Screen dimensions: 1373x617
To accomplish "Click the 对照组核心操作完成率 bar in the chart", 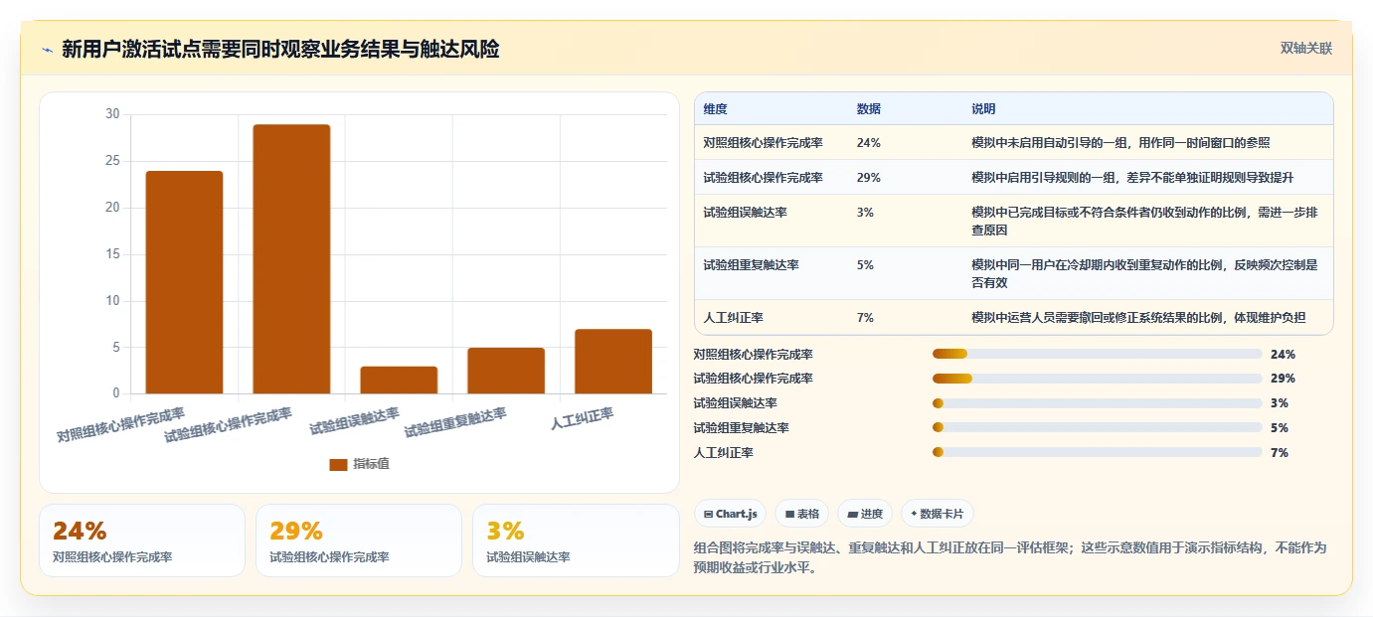I will pos(184,282).
